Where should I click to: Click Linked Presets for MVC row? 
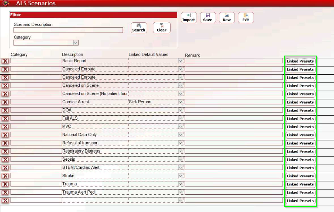coord(300,127)
